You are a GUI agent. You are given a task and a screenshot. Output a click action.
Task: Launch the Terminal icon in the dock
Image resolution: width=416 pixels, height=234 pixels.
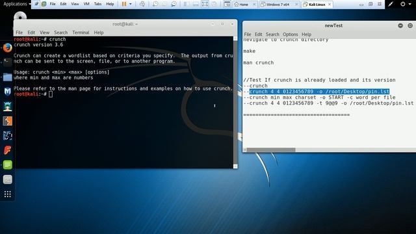pyautogui.click(x=7, y=62)
